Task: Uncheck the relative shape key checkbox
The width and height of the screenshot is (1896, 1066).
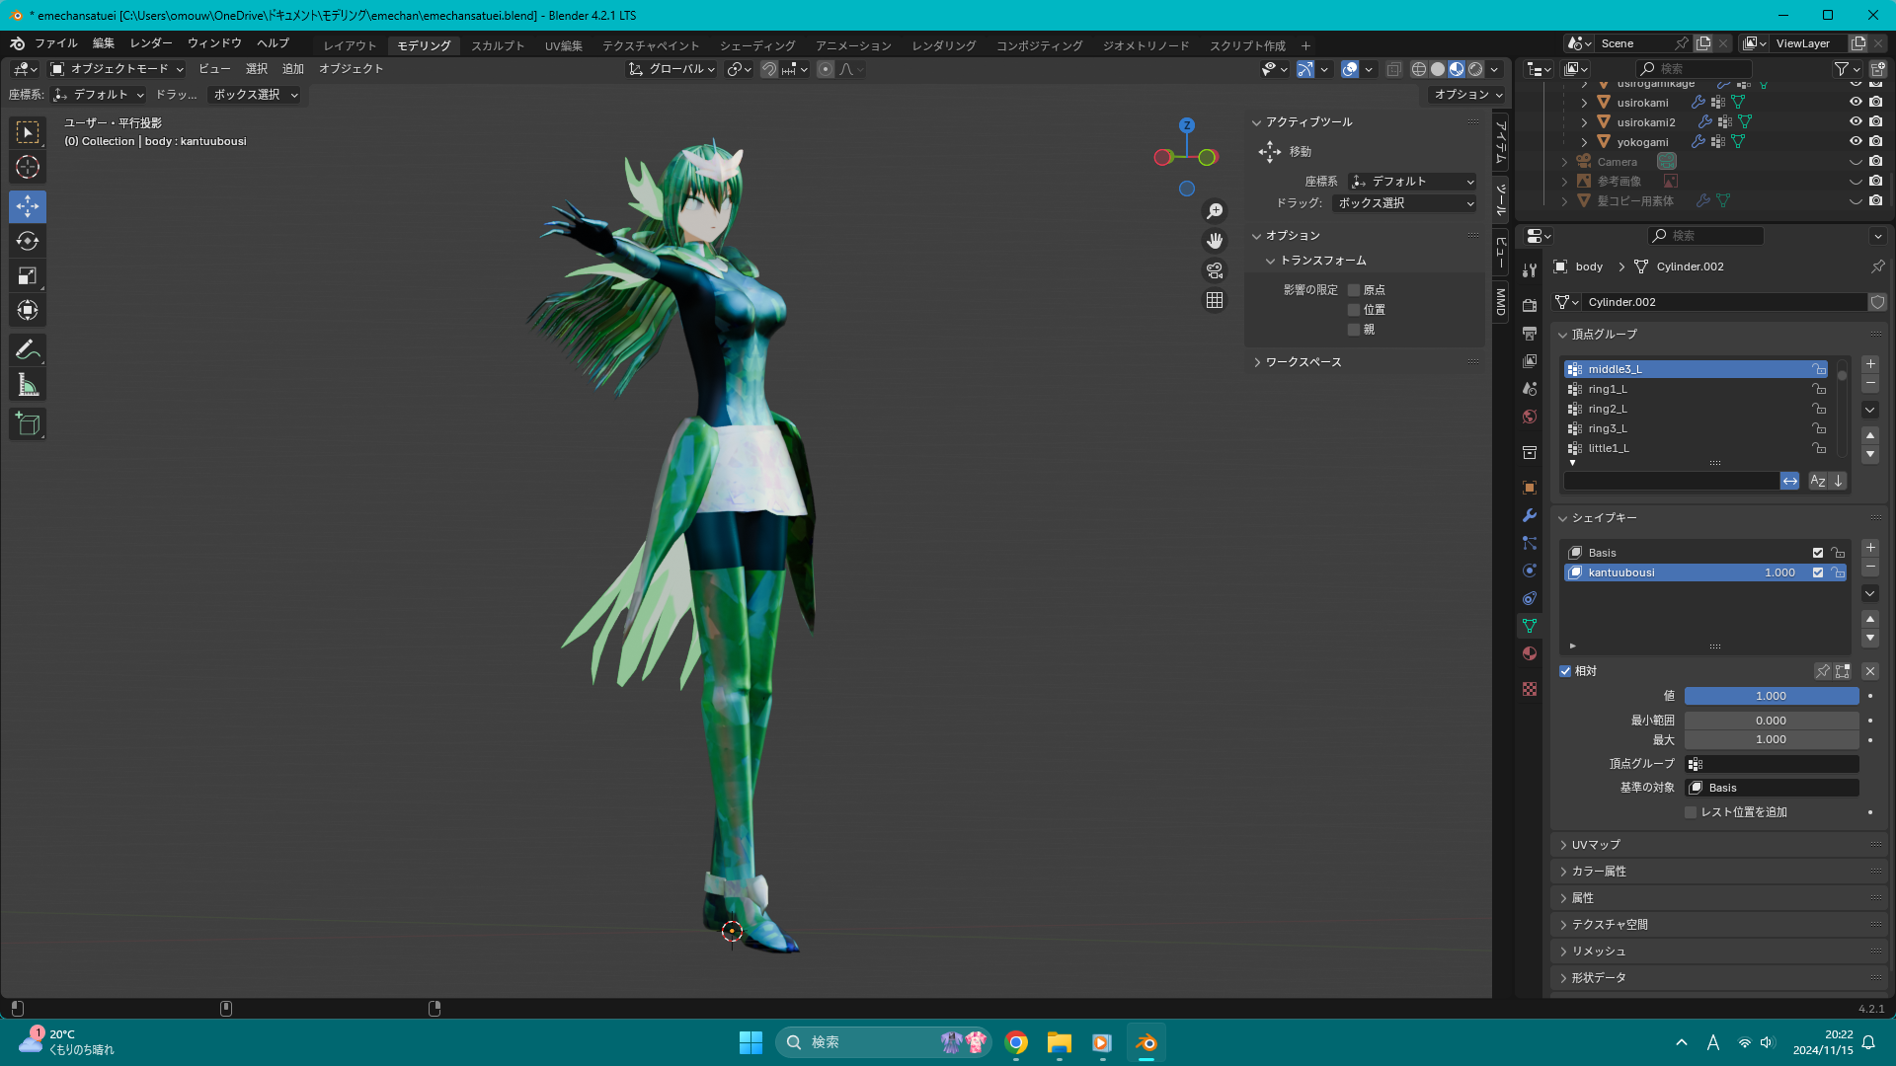Action: pos(1565,671)
